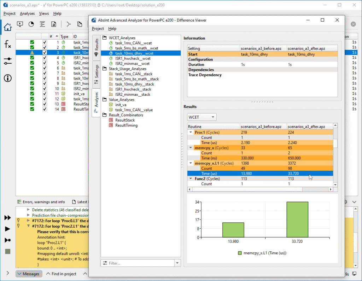Click the WCET_Analyses folder icon in tree
This screenshot has width=362, height=281.
click(x=105, y=37)
